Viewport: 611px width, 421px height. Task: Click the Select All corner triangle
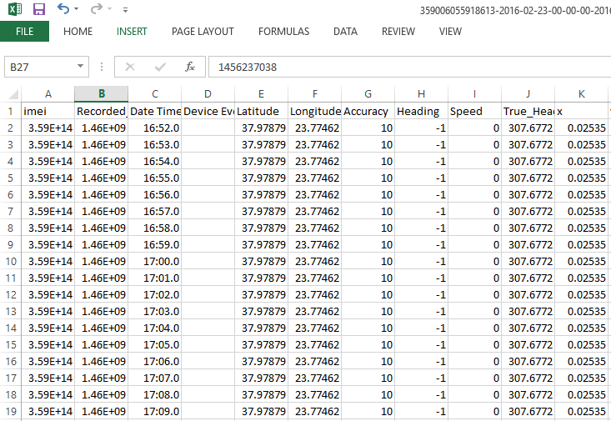13,94
